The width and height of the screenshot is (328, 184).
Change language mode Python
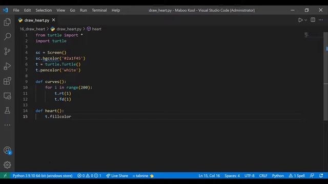pos(278,176)
